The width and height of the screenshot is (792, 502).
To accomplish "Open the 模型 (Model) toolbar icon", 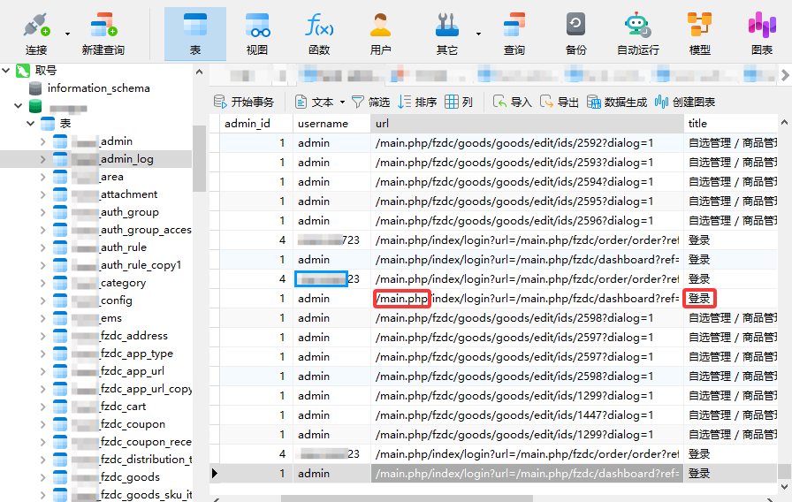I will (699, 26).
